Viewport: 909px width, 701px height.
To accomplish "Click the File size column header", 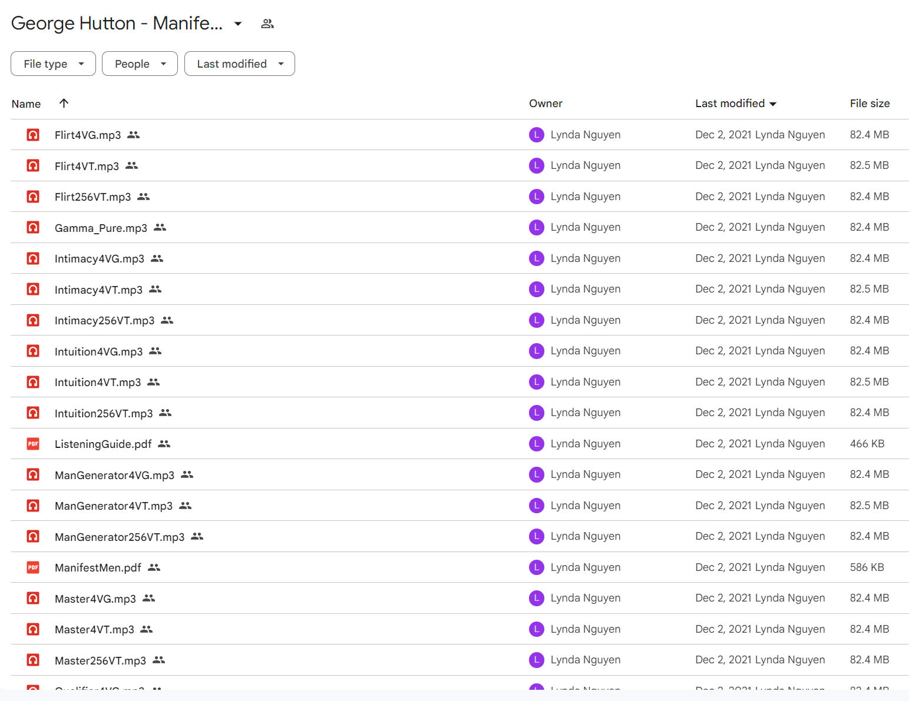I will [x=870, y=104].
